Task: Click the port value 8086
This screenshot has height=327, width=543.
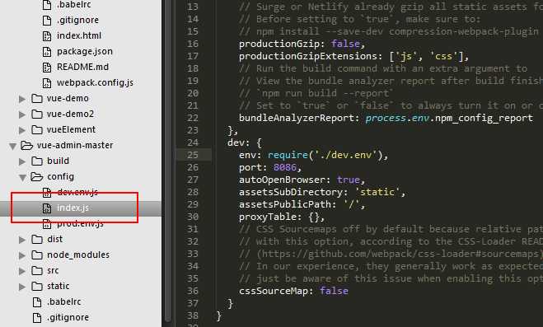Action: 285,167
